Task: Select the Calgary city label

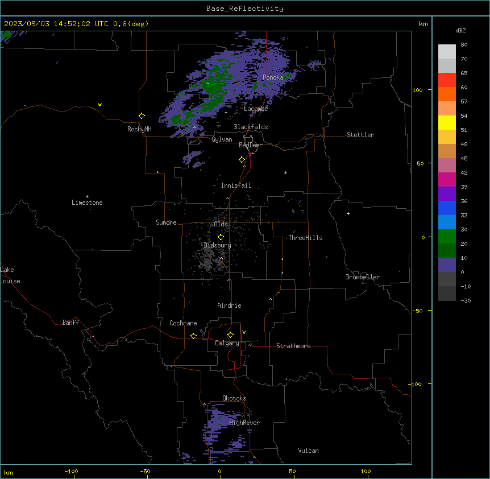Action: (x=227, y=343)
